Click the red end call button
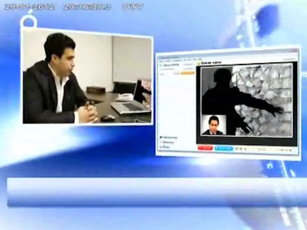This screenshot has height=230, width=307. (x=205, y=148)
